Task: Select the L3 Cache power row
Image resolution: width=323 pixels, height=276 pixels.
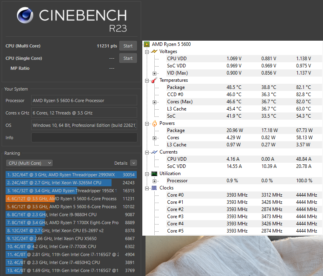Action: pyautogui.click(x=244, y=145)
